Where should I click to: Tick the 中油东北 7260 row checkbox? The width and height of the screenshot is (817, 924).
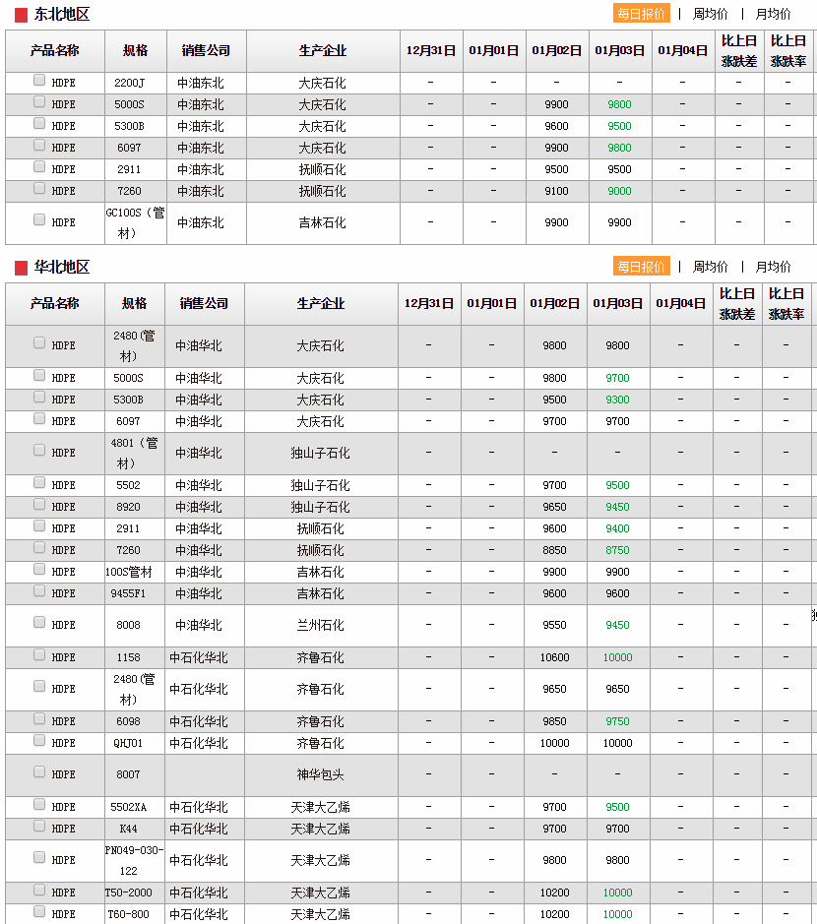click(39, 188)
